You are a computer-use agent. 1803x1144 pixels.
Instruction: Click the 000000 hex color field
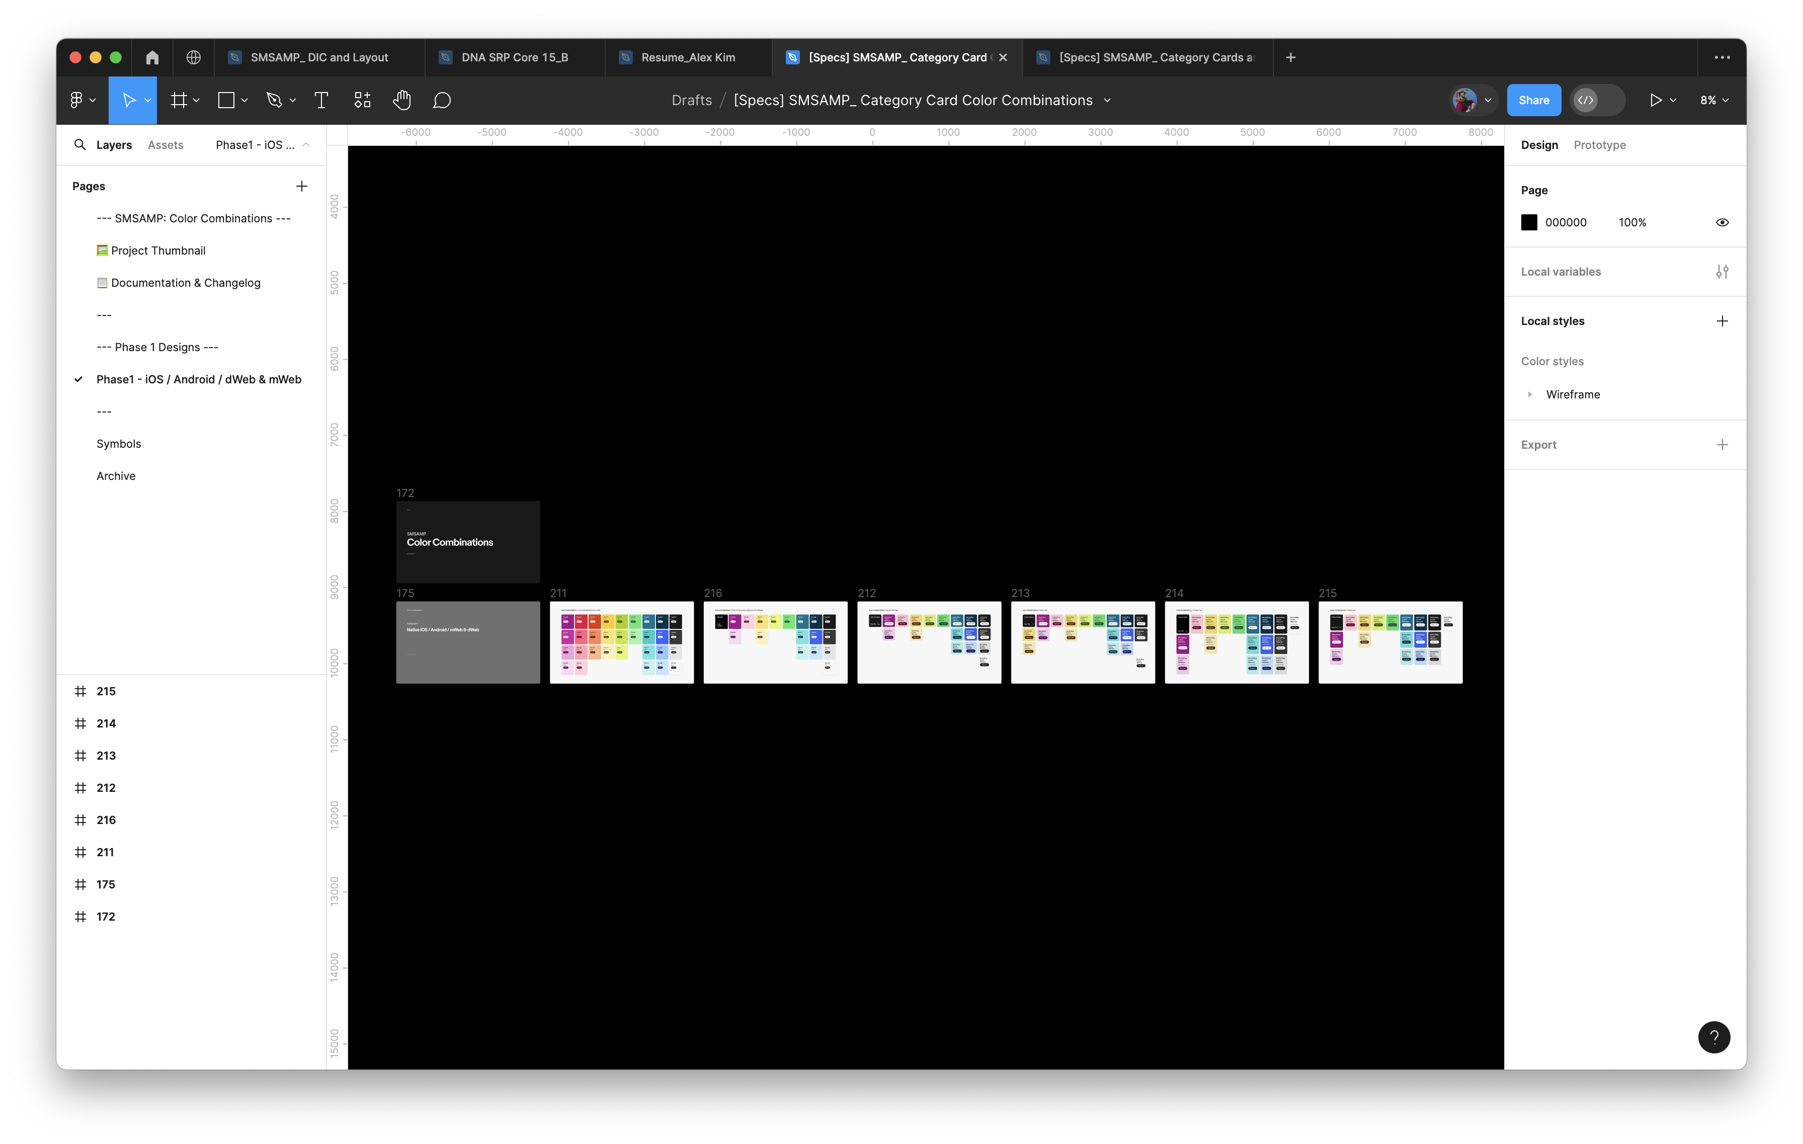pyautogui.click(x=1566, y=222)
